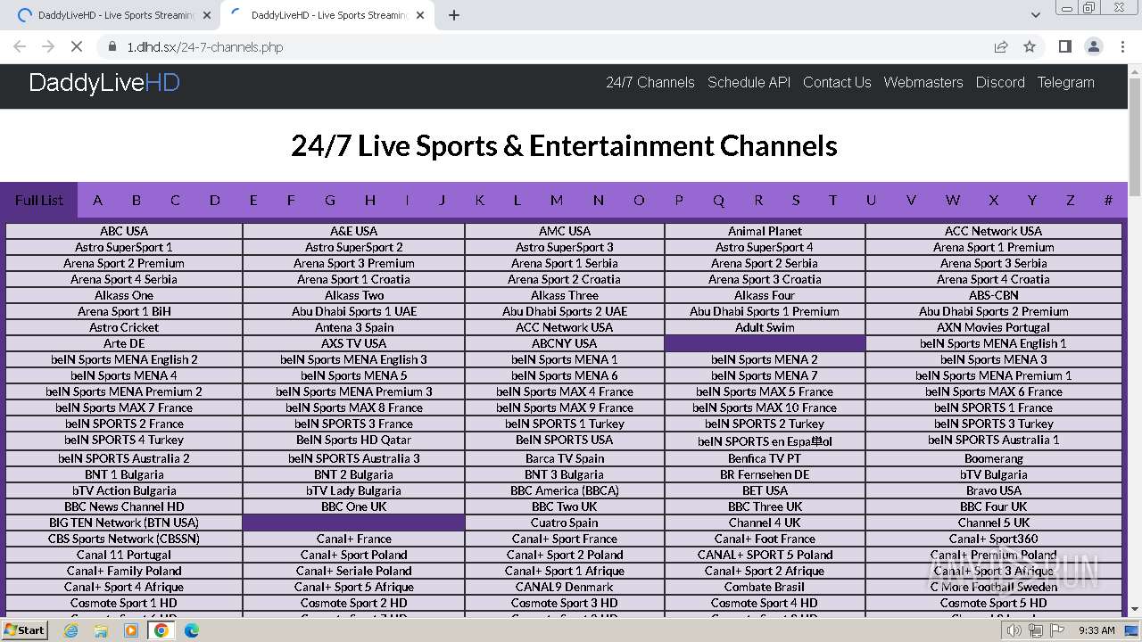Open Animal Planet channel
1142x642 pixels.
pos(765,231)
